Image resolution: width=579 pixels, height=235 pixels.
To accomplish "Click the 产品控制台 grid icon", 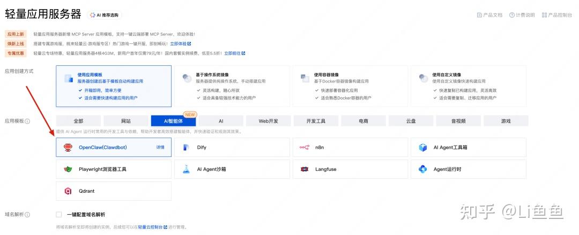I will click(x=544, y=15).
